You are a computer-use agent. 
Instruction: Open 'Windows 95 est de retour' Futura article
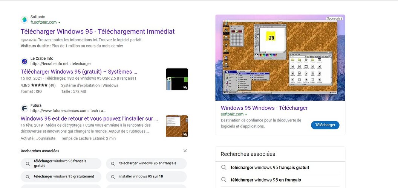89,118
